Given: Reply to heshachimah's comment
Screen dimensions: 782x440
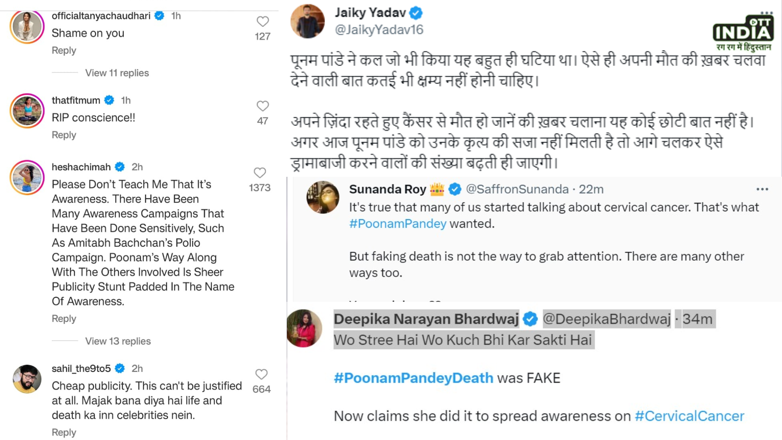Looking at the screenshot, I should point(64,319).
